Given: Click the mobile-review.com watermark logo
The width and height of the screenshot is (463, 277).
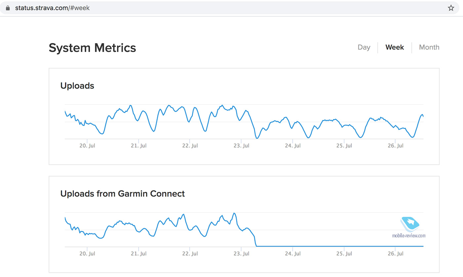Looking at the screenshot, I should pos(410,224).
